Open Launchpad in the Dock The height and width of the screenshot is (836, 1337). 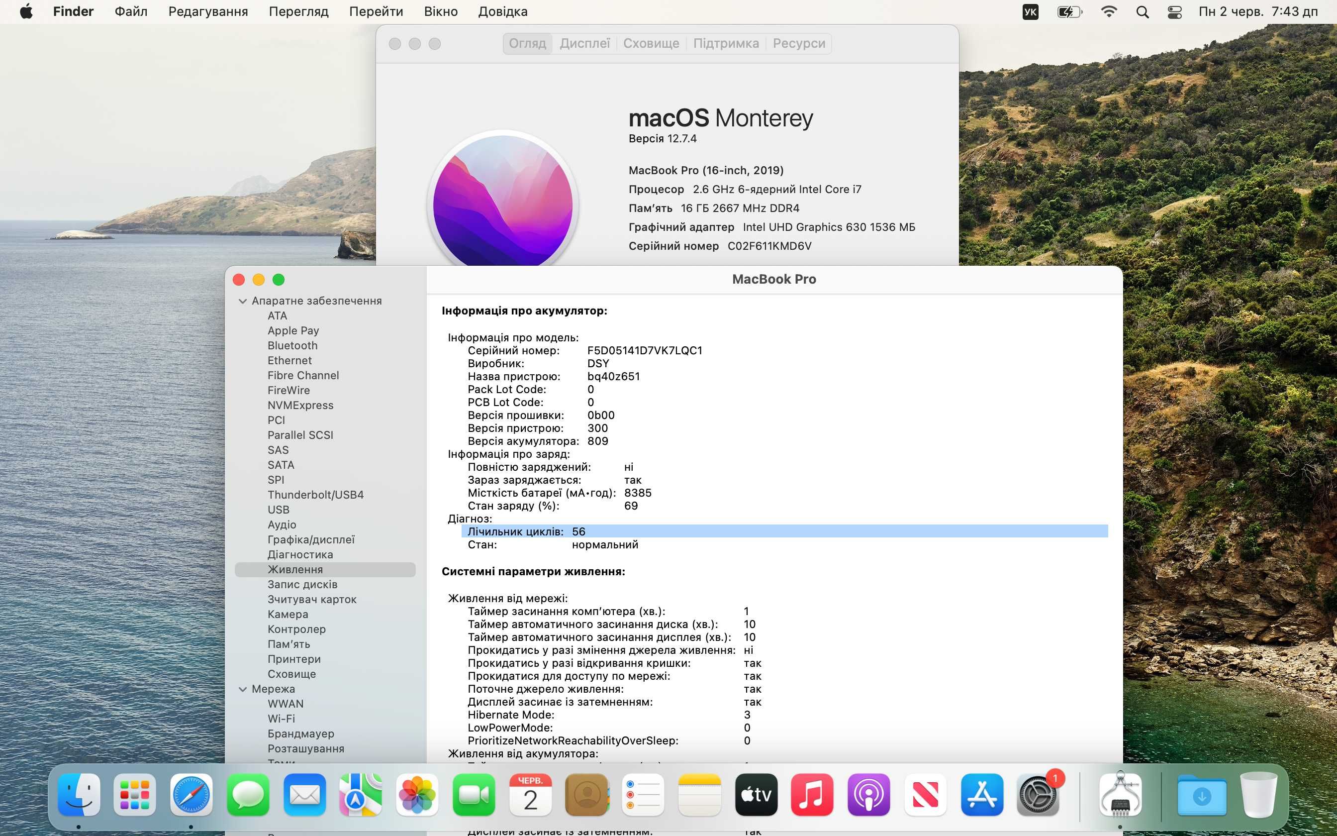[135, 795]
